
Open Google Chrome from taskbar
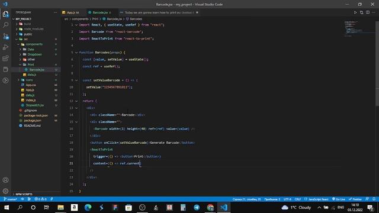click(210, 208)
